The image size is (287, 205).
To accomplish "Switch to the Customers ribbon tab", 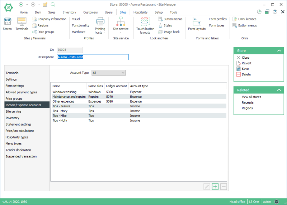I will 90,12.
